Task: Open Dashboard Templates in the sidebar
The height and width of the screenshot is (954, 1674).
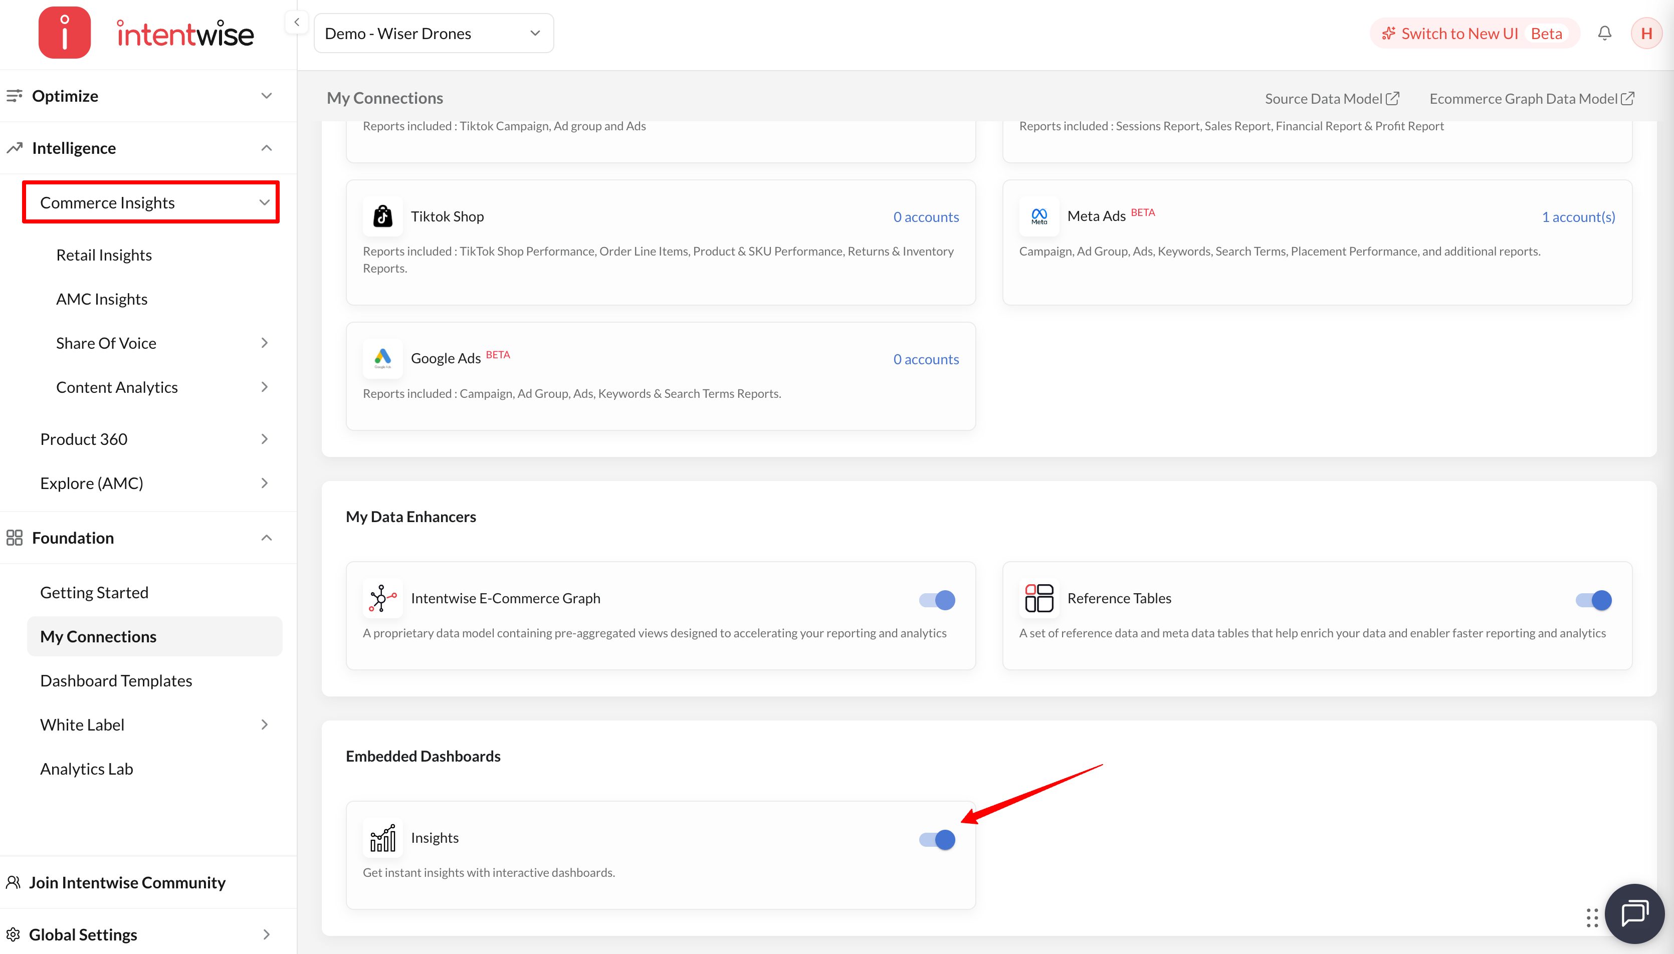Action: click(116, 681)
